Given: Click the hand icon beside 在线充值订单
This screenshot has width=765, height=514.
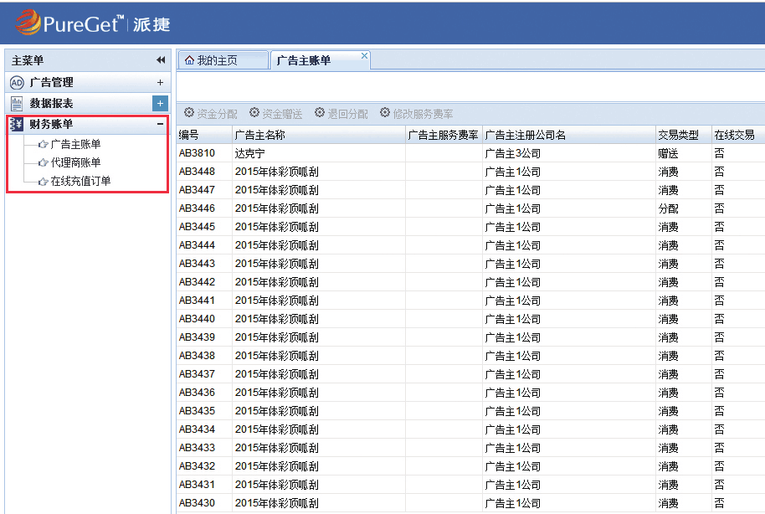Looking at the screenshot, I should [43, 182].
